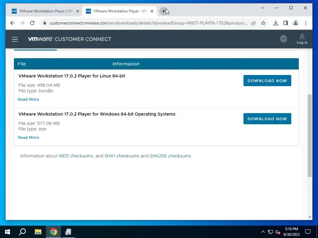Click the muted volume tray icon
This screenshot has height=238, width=318.
[278, 232]
